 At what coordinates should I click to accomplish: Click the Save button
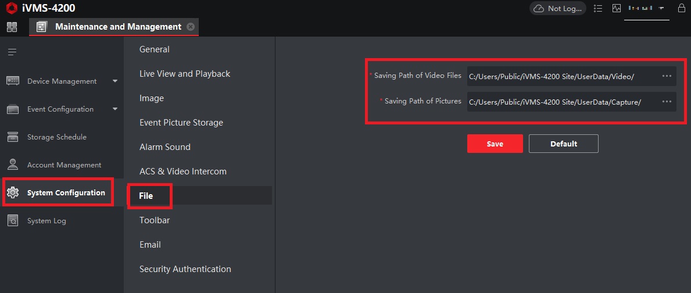tap(495, 144)
